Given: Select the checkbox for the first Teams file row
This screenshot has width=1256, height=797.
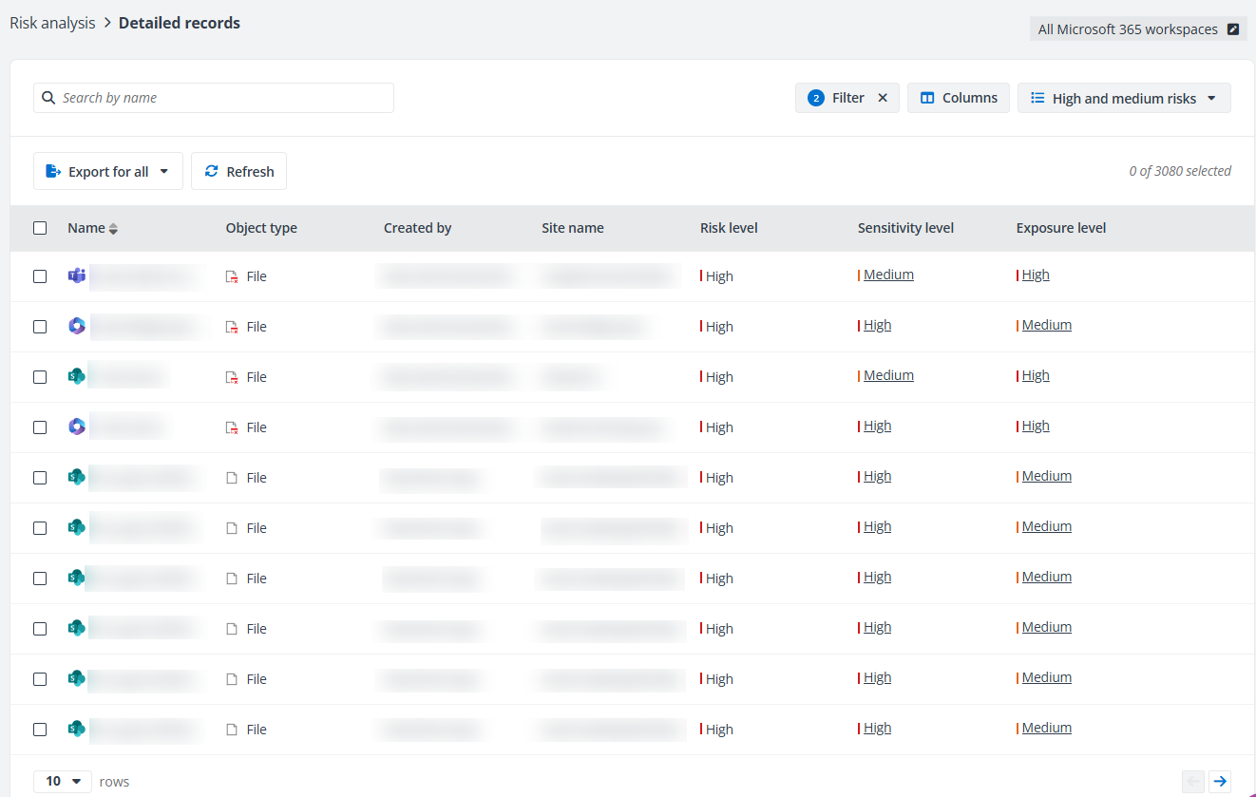Looking at the screenshot, I should click(x=40, y=276).
